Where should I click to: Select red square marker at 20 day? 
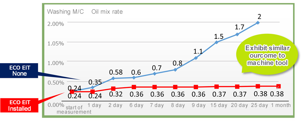point(237,87)
